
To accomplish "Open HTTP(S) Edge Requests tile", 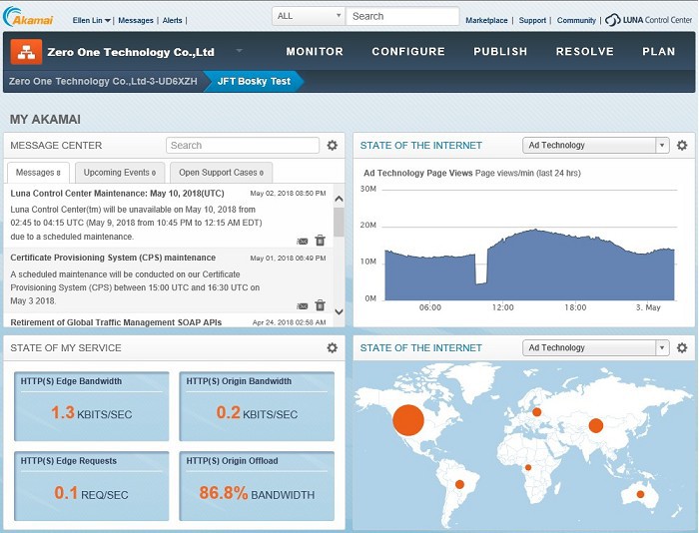I will tap(92, 486).
